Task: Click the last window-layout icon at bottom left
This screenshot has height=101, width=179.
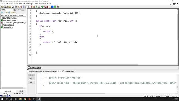Action: pos(10,96)
